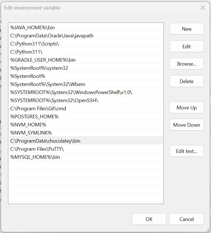Image resolution: width=211 pixels, height=233 pixels.
Task: Select the C:\Python311\Scripts\ entry
Action: pos(35,44)
